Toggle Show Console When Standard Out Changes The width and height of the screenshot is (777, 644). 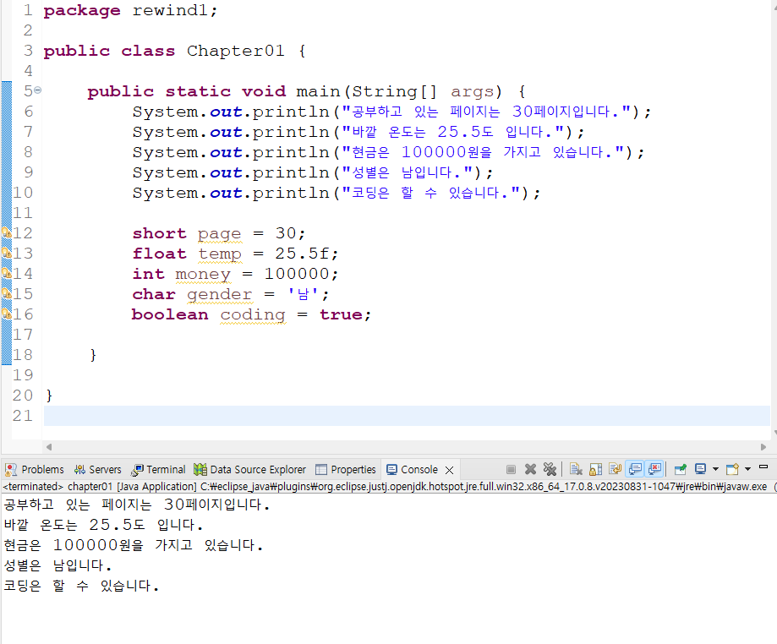pos(635,469)
